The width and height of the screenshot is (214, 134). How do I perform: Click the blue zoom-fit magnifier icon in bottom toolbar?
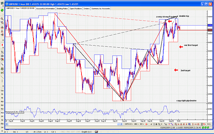point(189,124)
